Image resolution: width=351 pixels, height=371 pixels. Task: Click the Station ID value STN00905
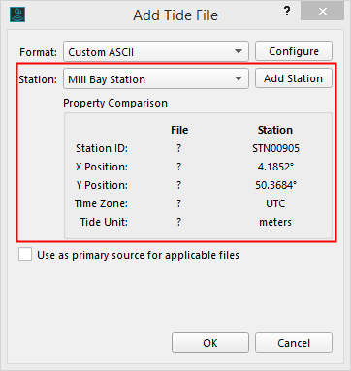[275, 148]
